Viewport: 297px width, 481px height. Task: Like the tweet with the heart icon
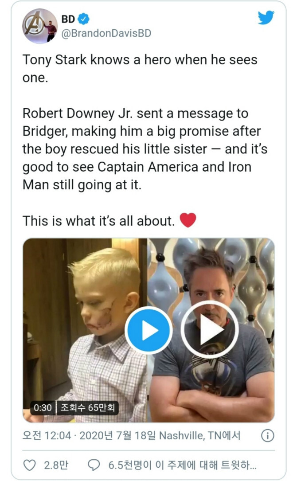point(29,465)
